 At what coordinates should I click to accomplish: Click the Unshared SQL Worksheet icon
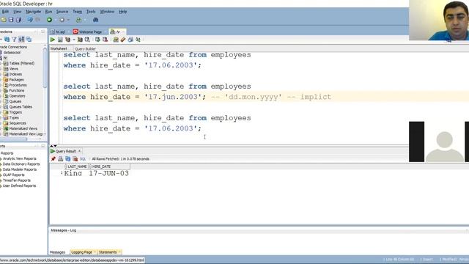116,40
